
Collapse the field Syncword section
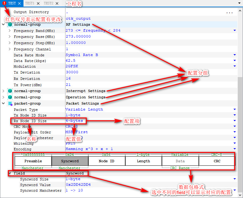click(x=10, y=173)
